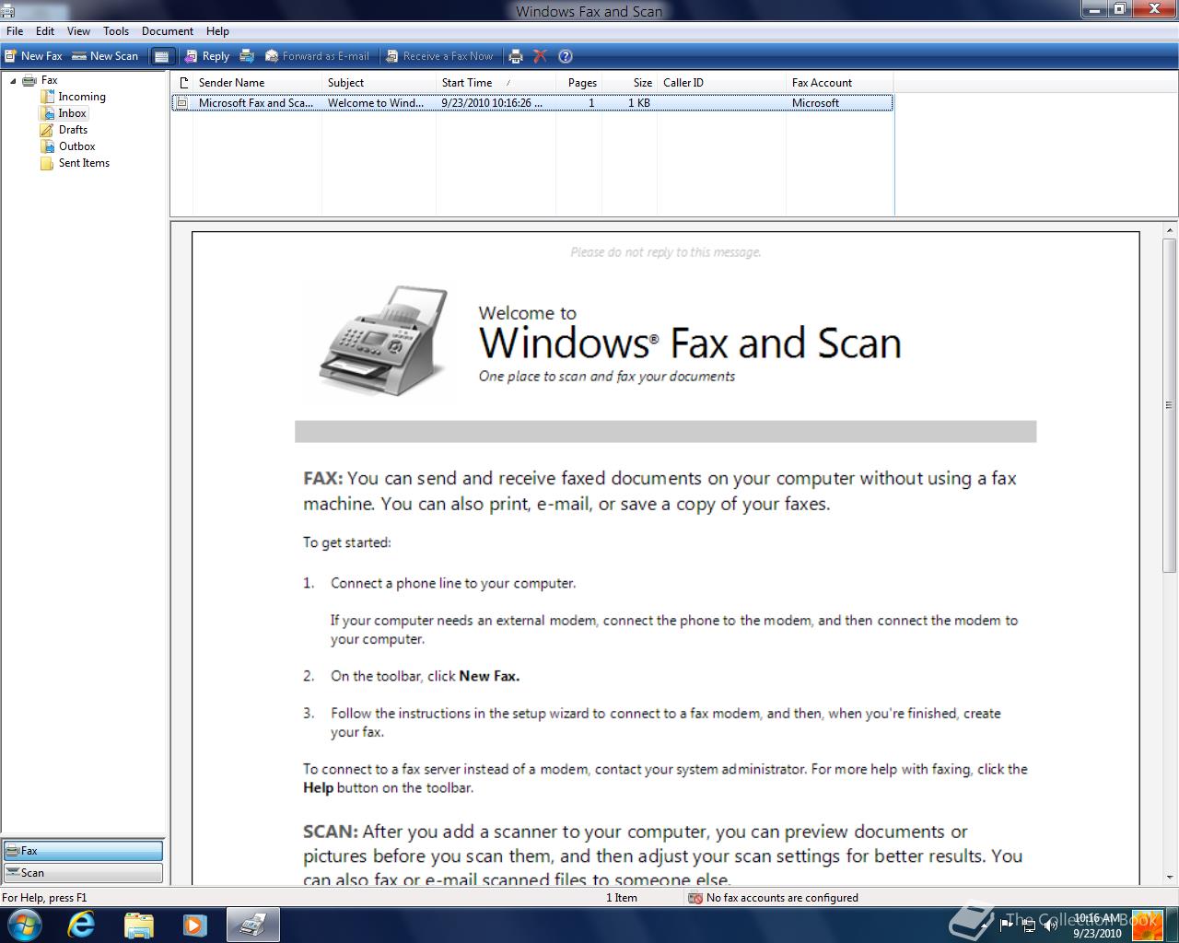Open the View menu
Screen dimensions: 1179x943
(x=78, y=31)
